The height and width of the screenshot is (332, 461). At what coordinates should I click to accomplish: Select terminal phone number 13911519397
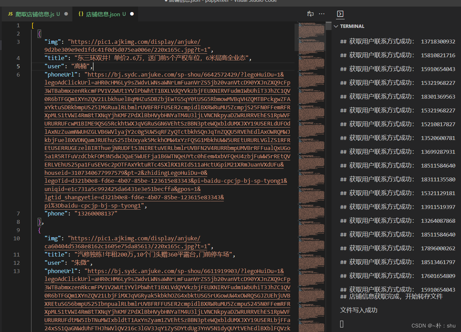[x=438, y=207]
